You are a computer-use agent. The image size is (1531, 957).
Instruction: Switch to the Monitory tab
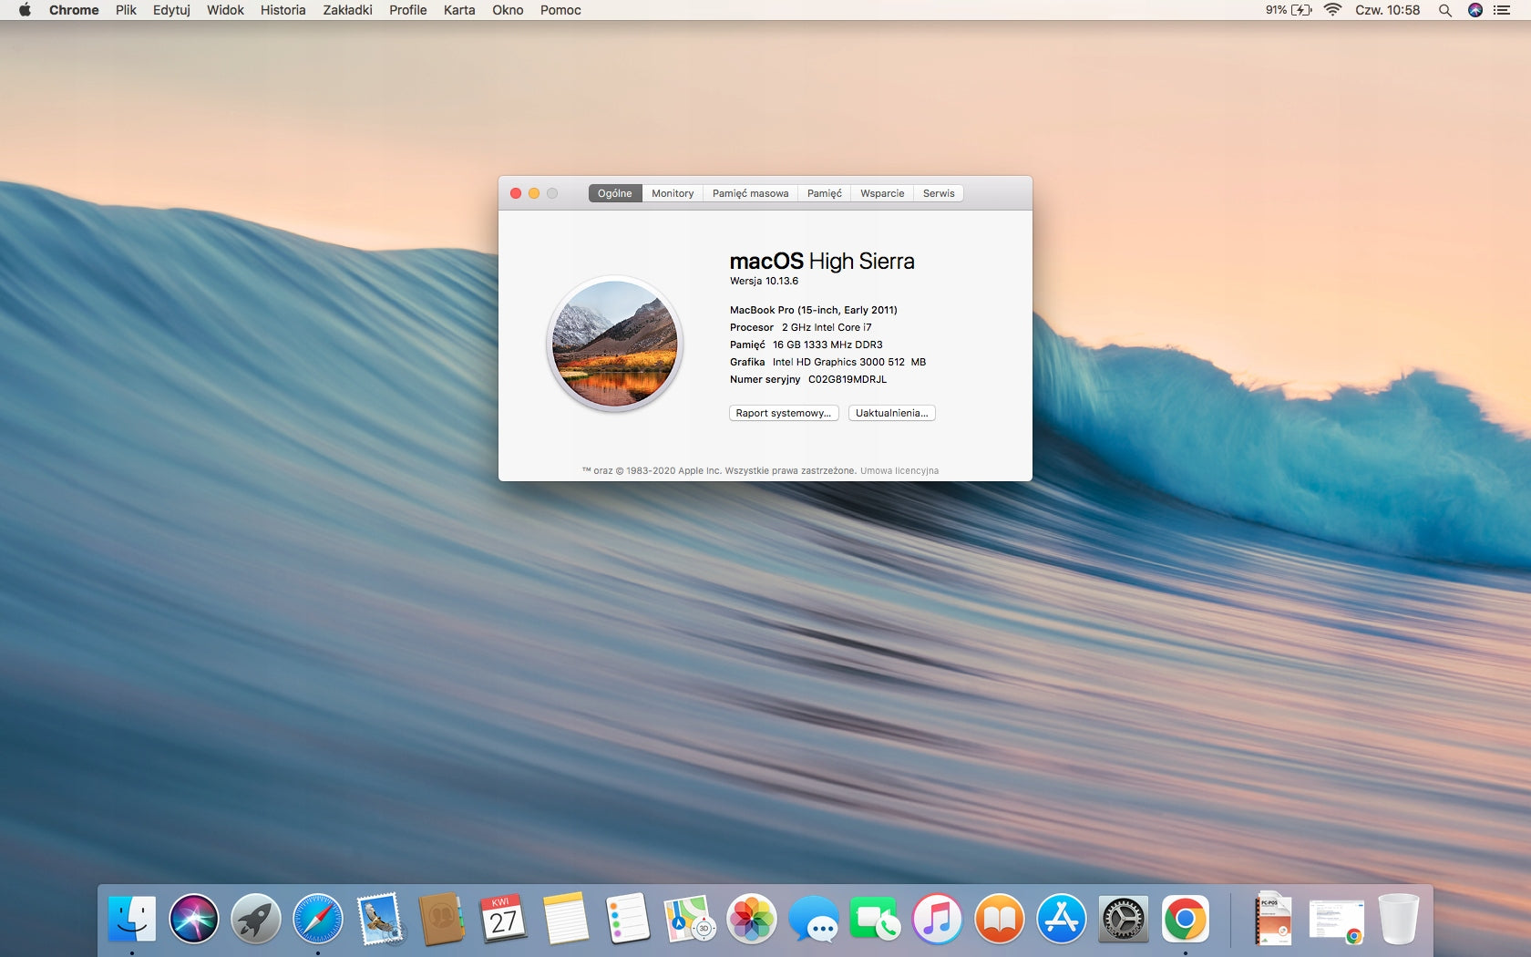point(673,193)
